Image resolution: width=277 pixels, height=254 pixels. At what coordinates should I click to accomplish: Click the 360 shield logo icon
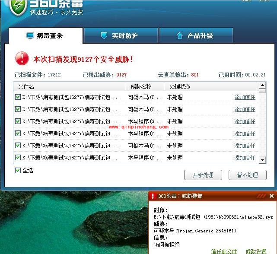18,7
